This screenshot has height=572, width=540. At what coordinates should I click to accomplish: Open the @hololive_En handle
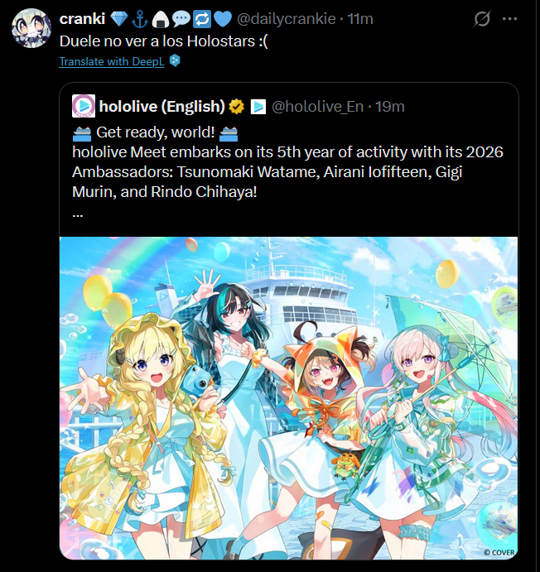(x=317, y=107)
